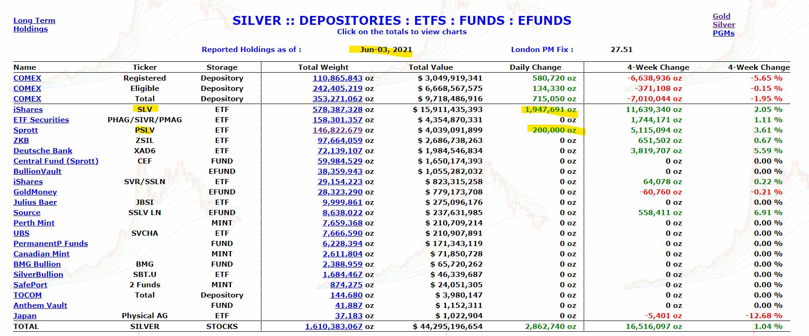Open the PGMs page link

[x=723, y=33]
